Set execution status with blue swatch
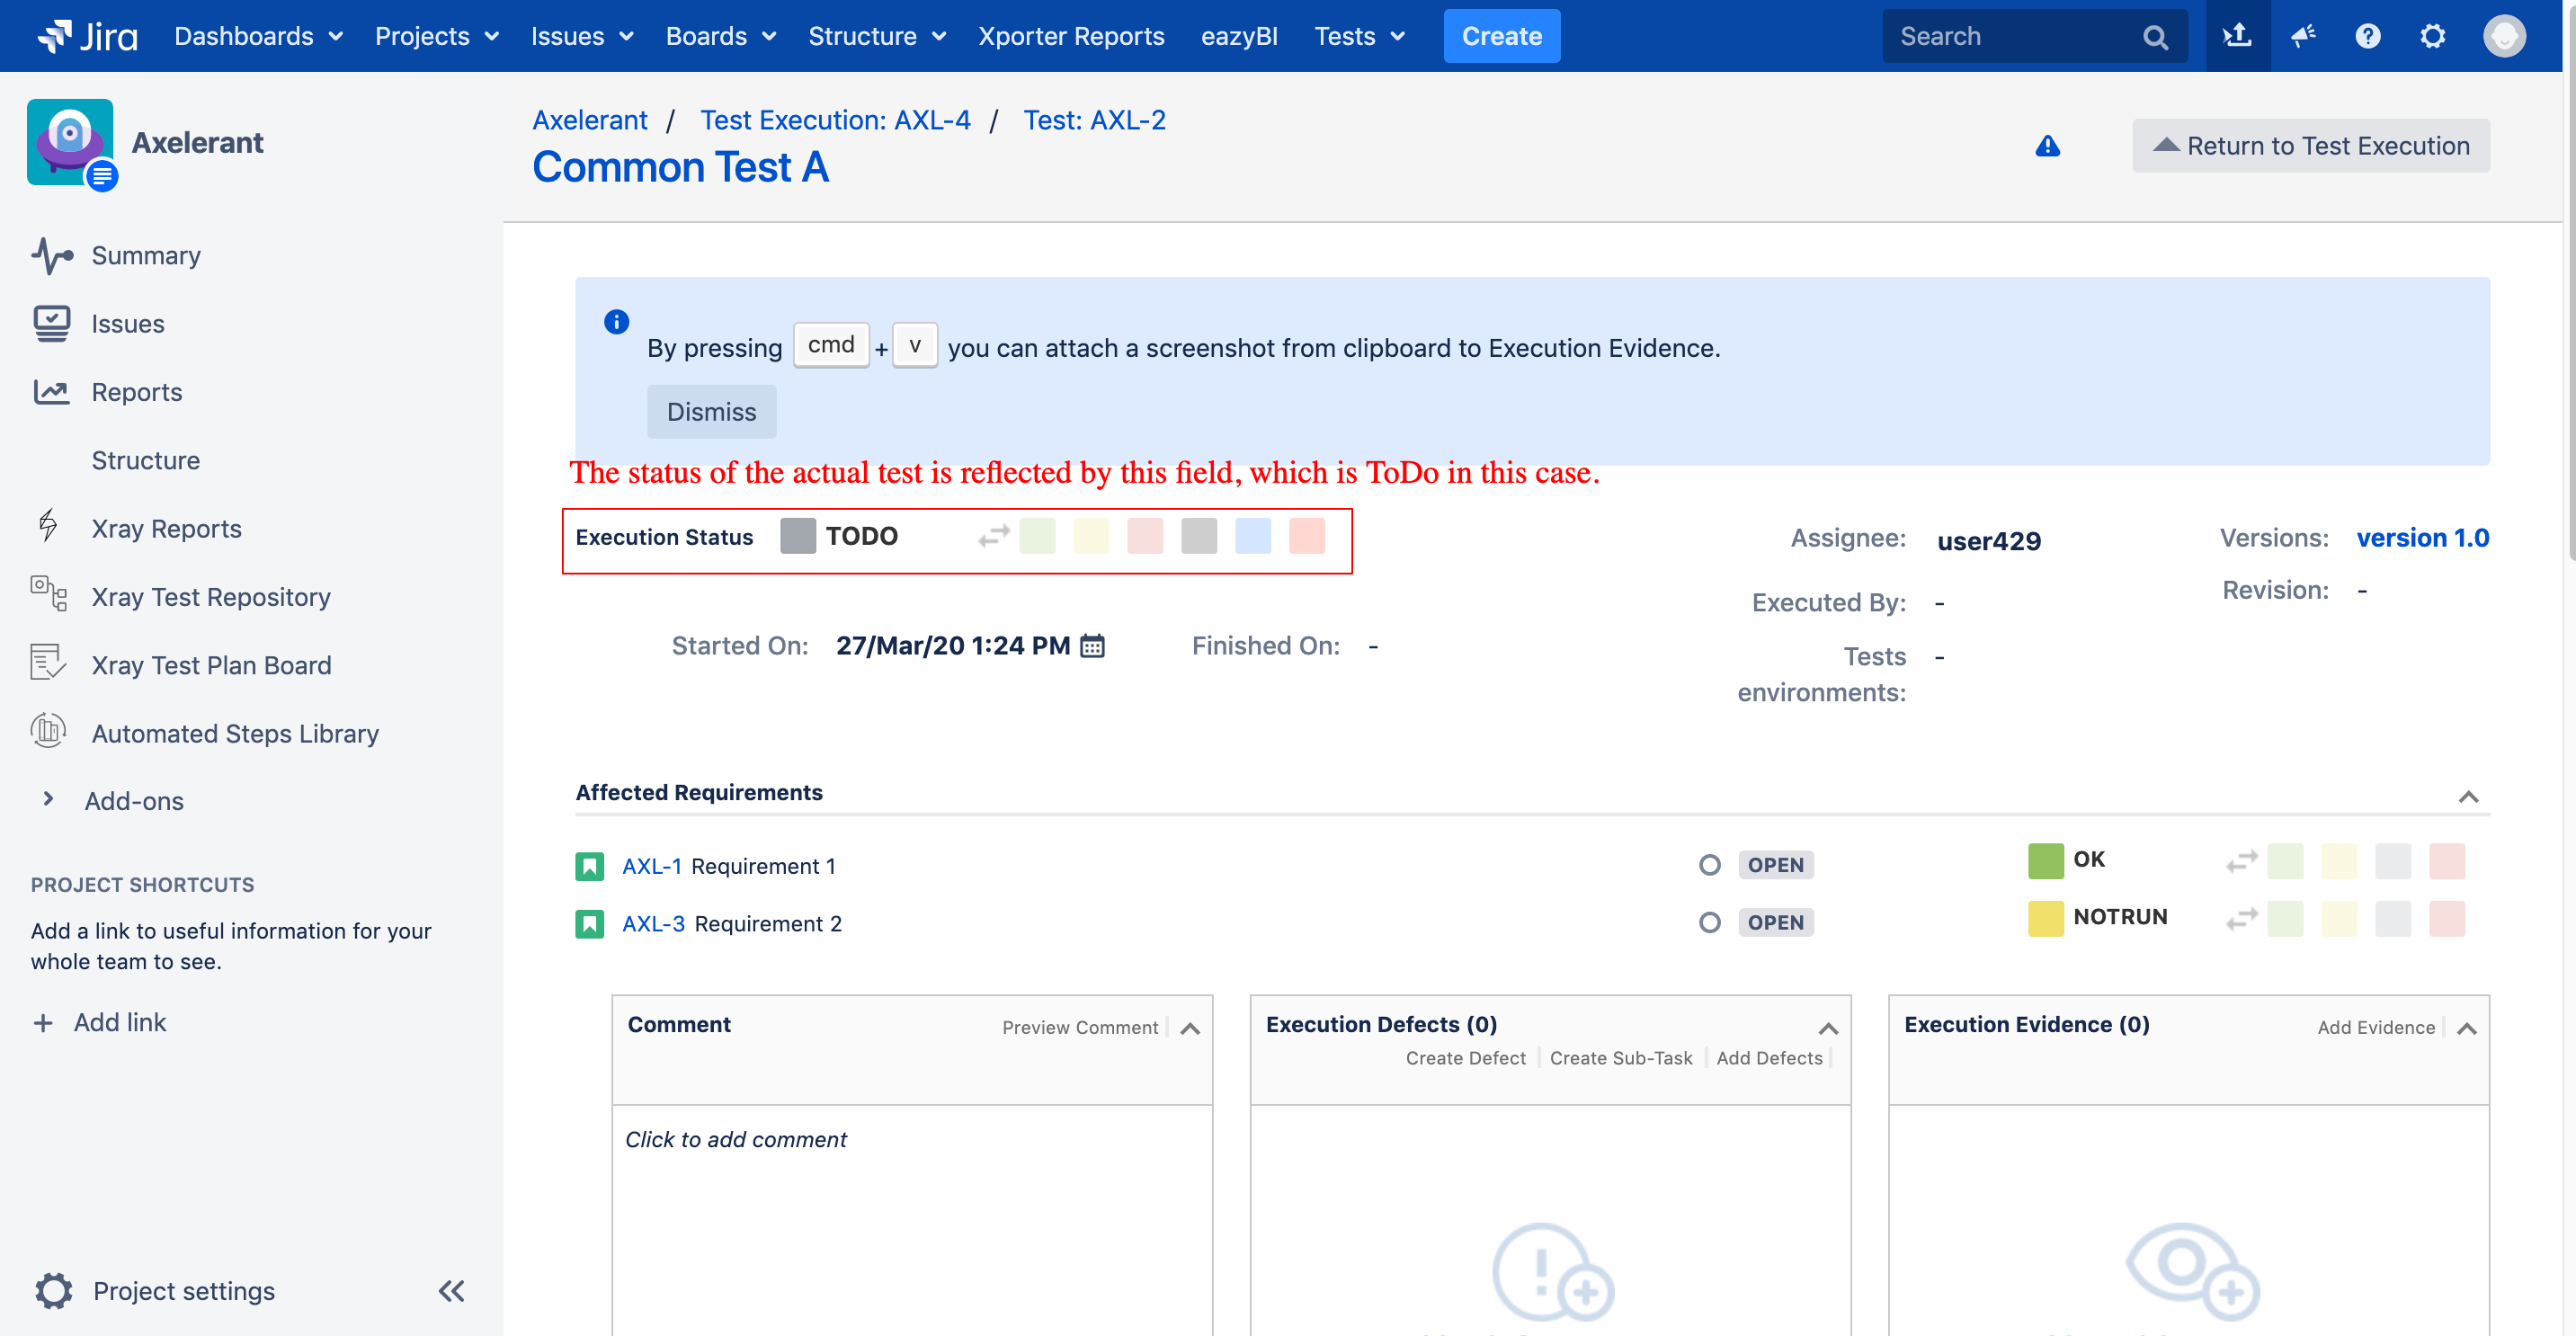This screenshot has width=2576, height=1336. 1253,536
